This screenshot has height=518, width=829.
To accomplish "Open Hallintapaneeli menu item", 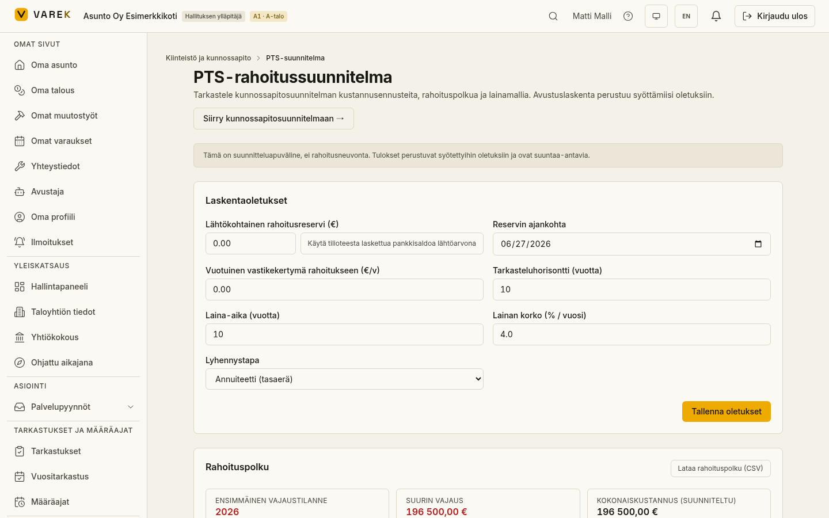I will [x=73, y=287].
